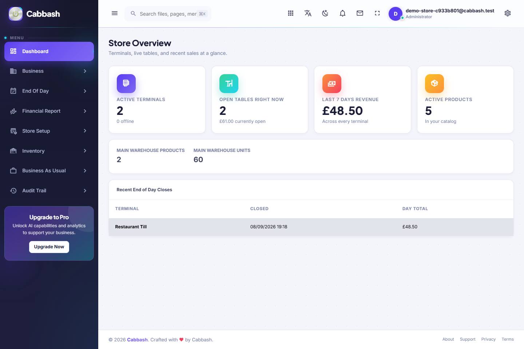Click the Store Setup icon

[x=13, y=131]
